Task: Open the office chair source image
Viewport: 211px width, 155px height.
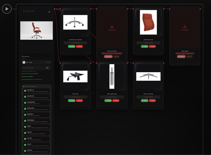Action: point(37,30)
